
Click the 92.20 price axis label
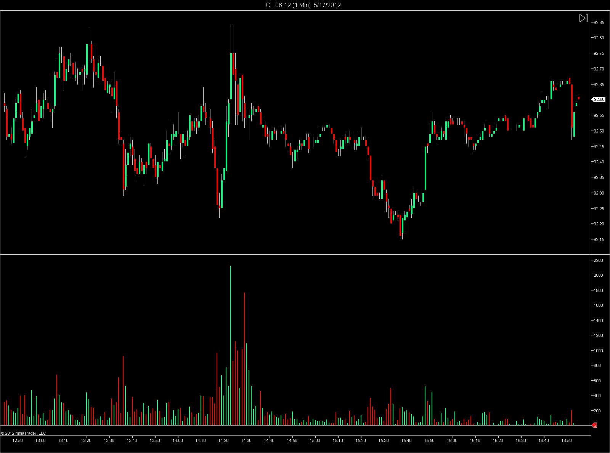(599, 224)
